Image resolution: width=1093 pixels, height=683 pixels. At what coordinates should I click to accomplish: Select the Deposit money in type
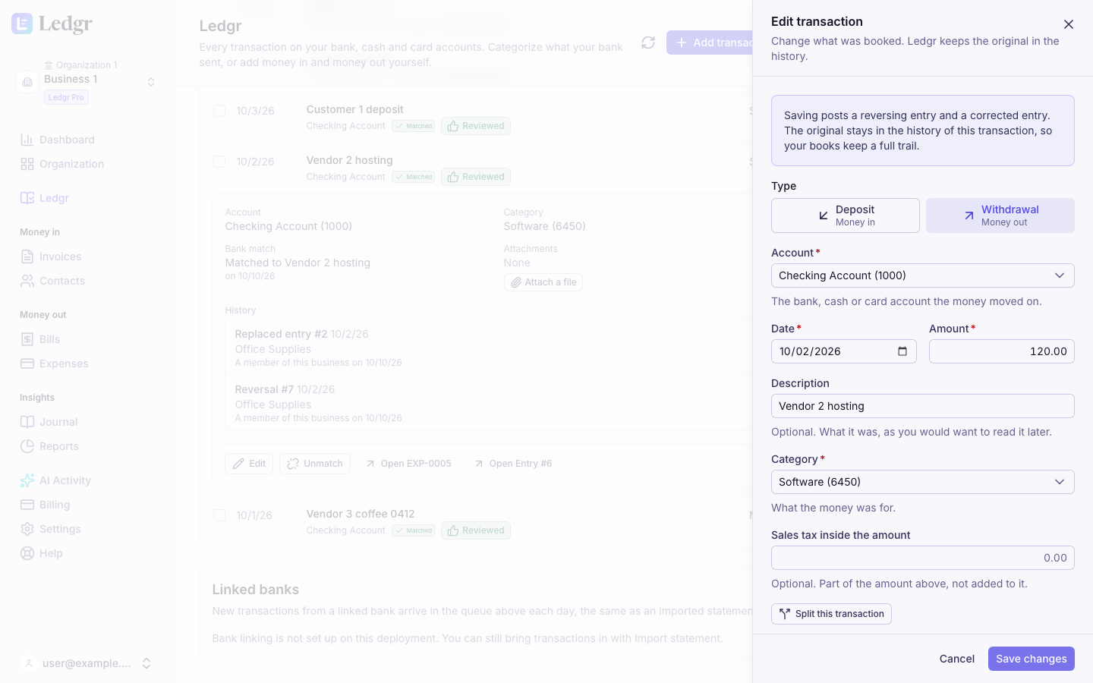(x=846, y=216)
